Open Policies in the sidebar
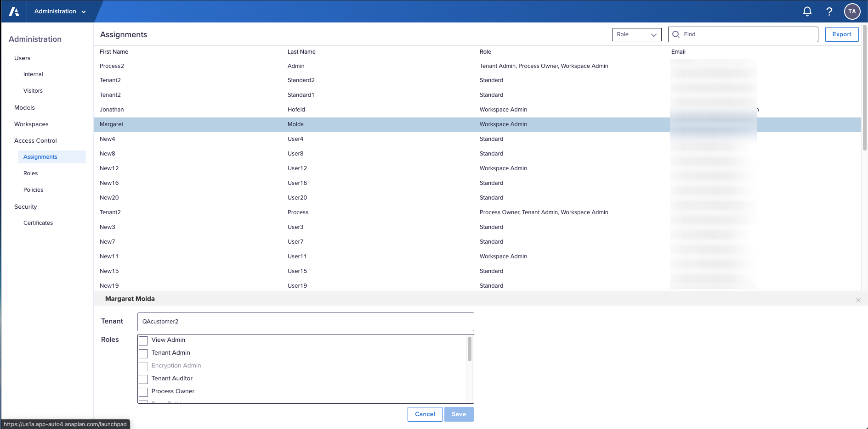868x429 pixels. click(x=33, y=189)
